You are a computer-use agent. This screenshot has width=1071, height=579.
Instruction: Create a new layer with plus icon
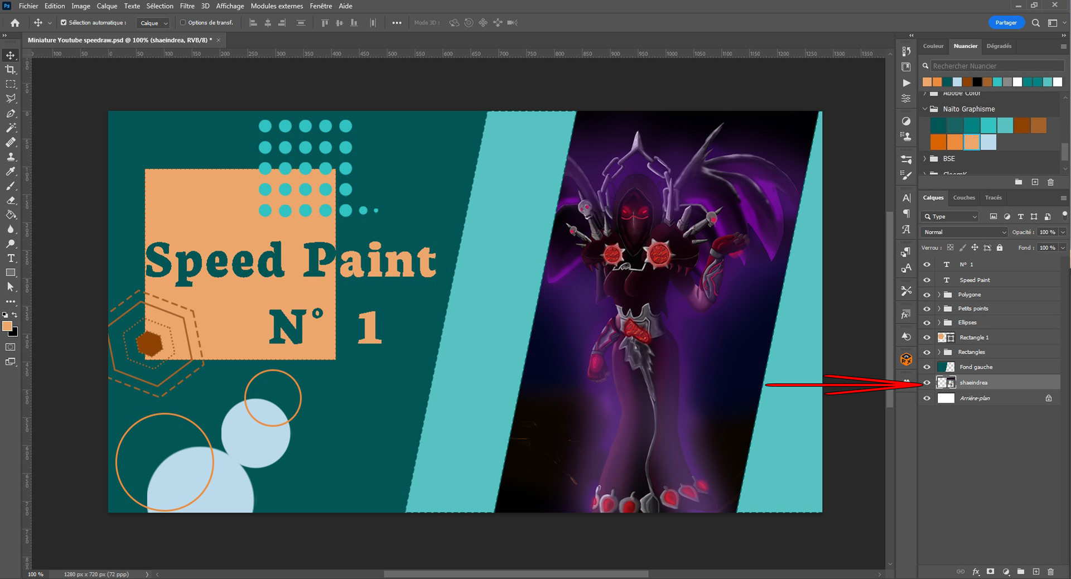[x=1036, y=572]
